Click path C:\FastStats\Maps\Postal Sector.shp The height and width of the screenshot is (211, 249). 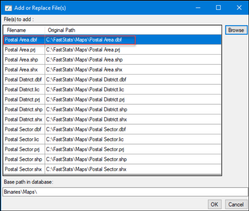coord(87,160)
